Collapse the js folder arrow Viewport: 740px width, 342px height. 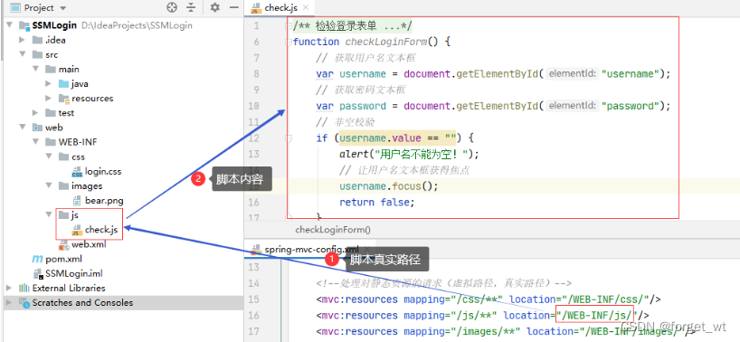(48, 215)
